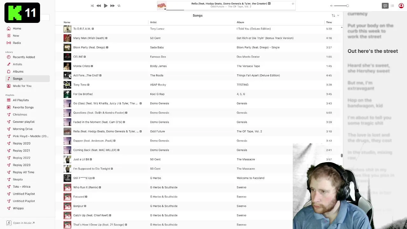407x229 pixels.
Task: Sort songs by Artist column
Action: 153,22
